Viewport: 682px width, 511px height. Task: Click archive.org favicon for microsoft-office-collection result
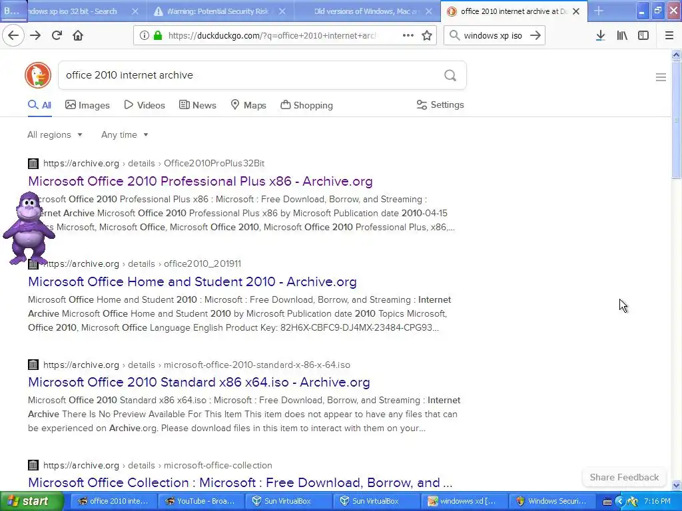coord(33,465)
